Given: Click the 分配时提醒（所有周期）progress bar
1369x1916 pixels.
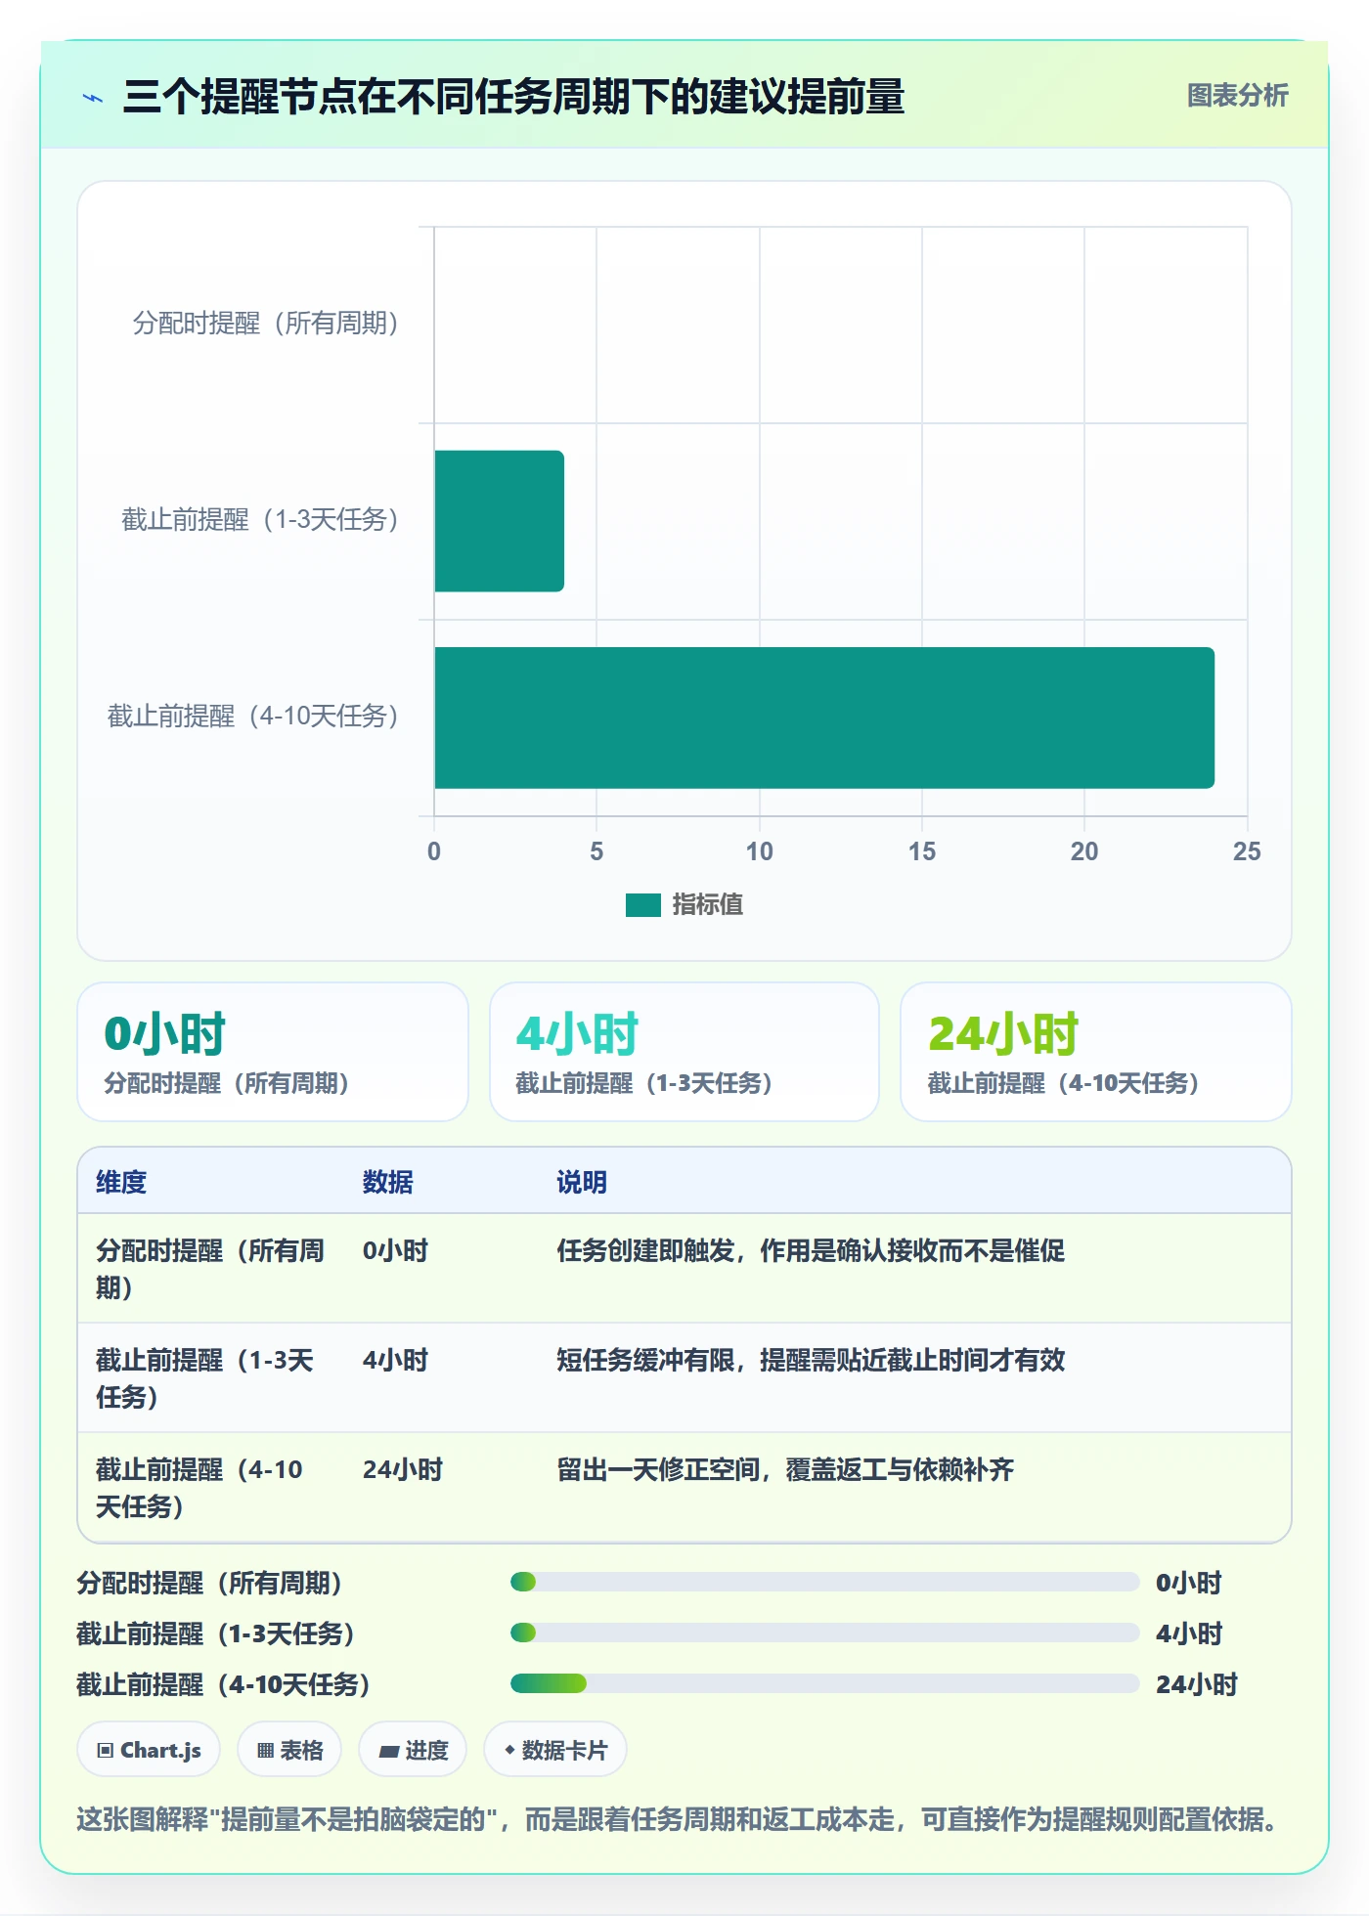Looking at the screenshot, I should (825, 1582).
